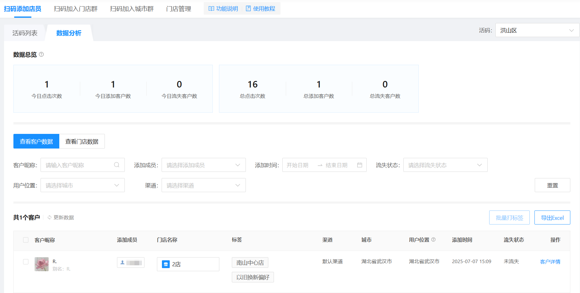Open the 添加成员 filter dropdown

[x=203, y=165]
